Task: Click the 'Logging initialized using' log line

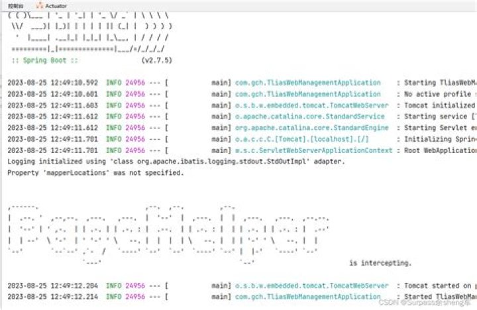Action: pyautogui.click(x=176, y=162)
